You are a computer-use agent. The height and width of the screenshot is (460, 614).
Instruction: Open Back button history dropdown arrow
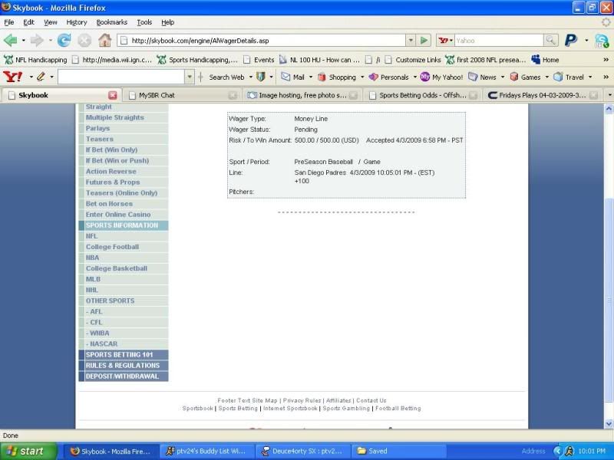(24, 41)
